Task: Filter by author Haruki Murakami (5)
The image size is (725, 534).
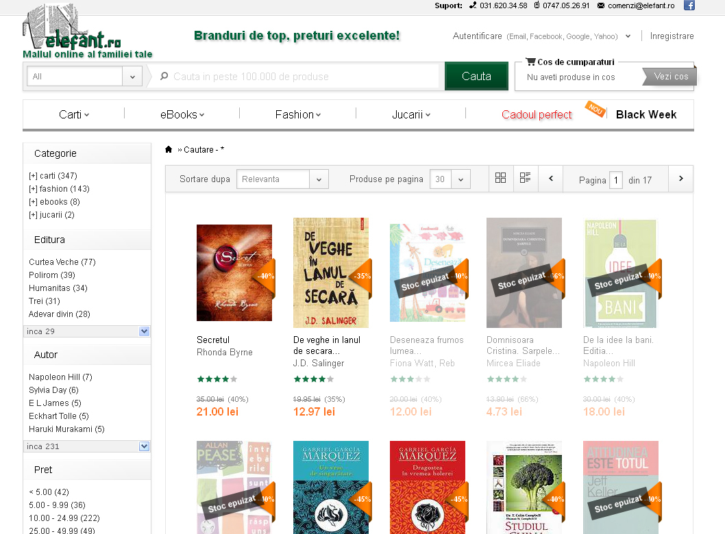Action: click(66, 429)
